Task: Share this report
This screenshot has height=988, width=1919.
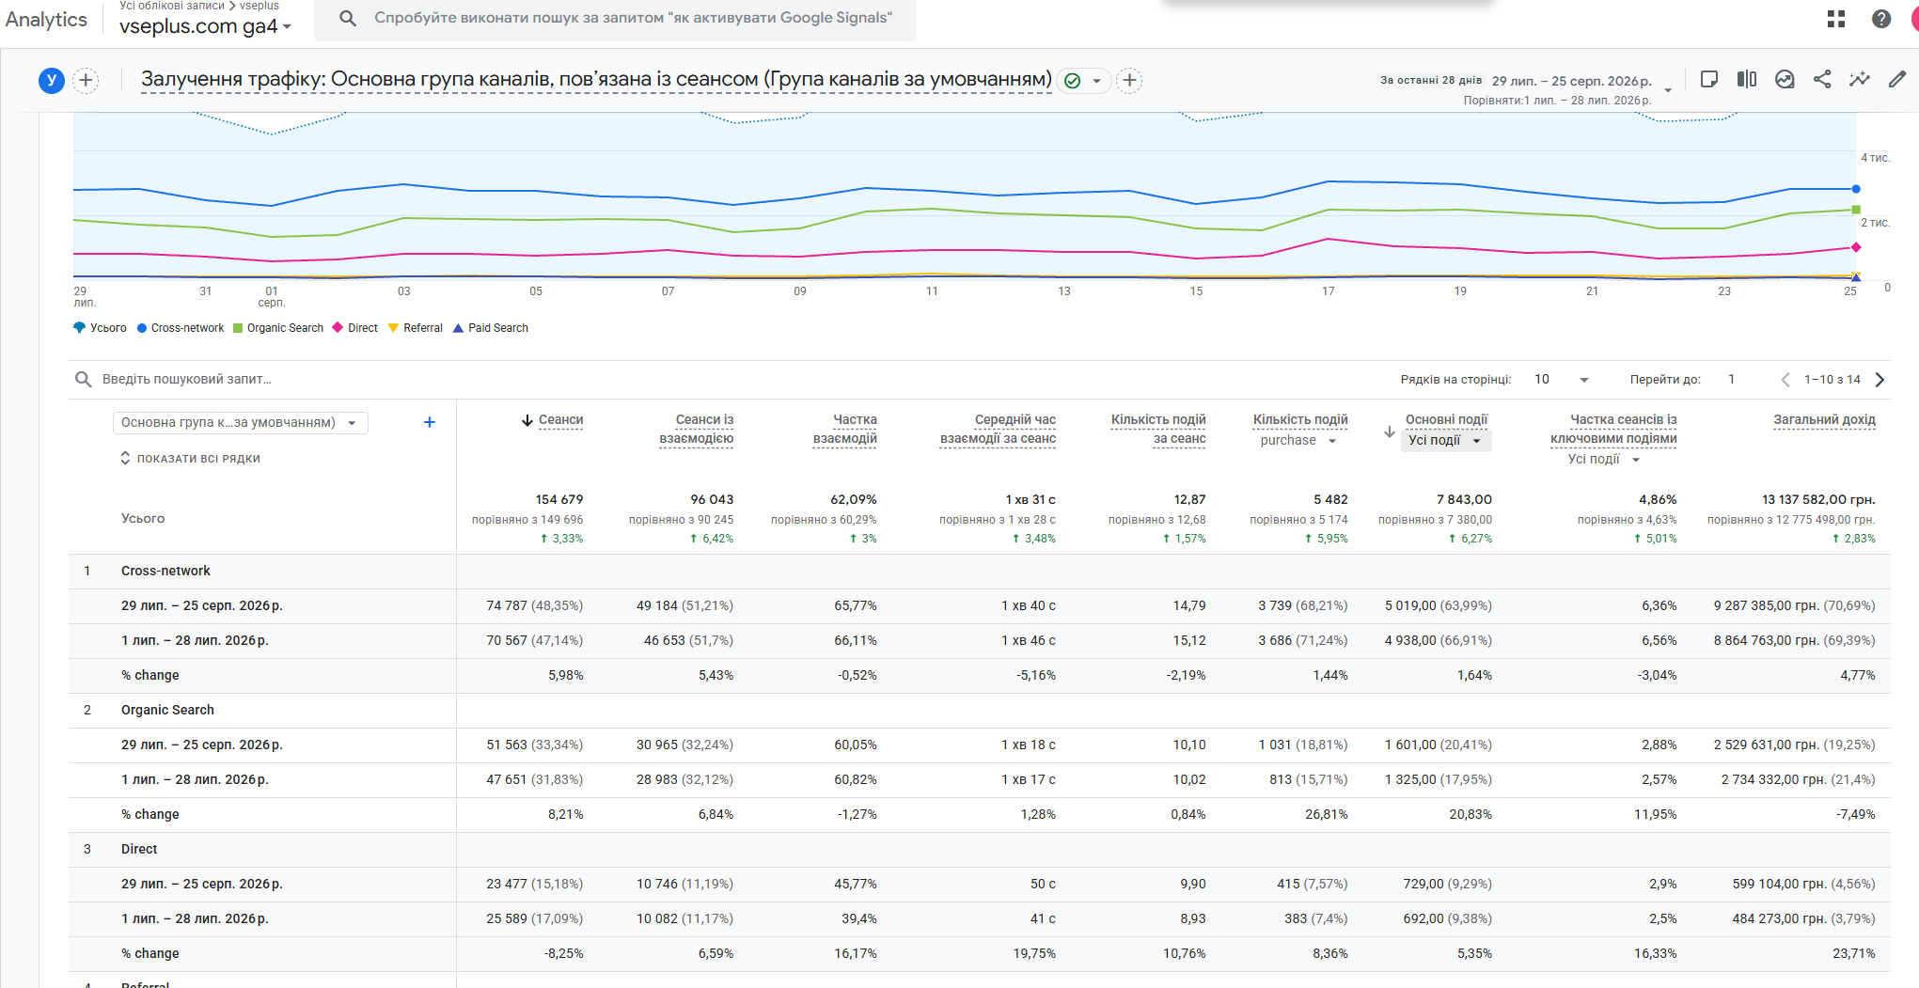Action: pos(1822,80)
